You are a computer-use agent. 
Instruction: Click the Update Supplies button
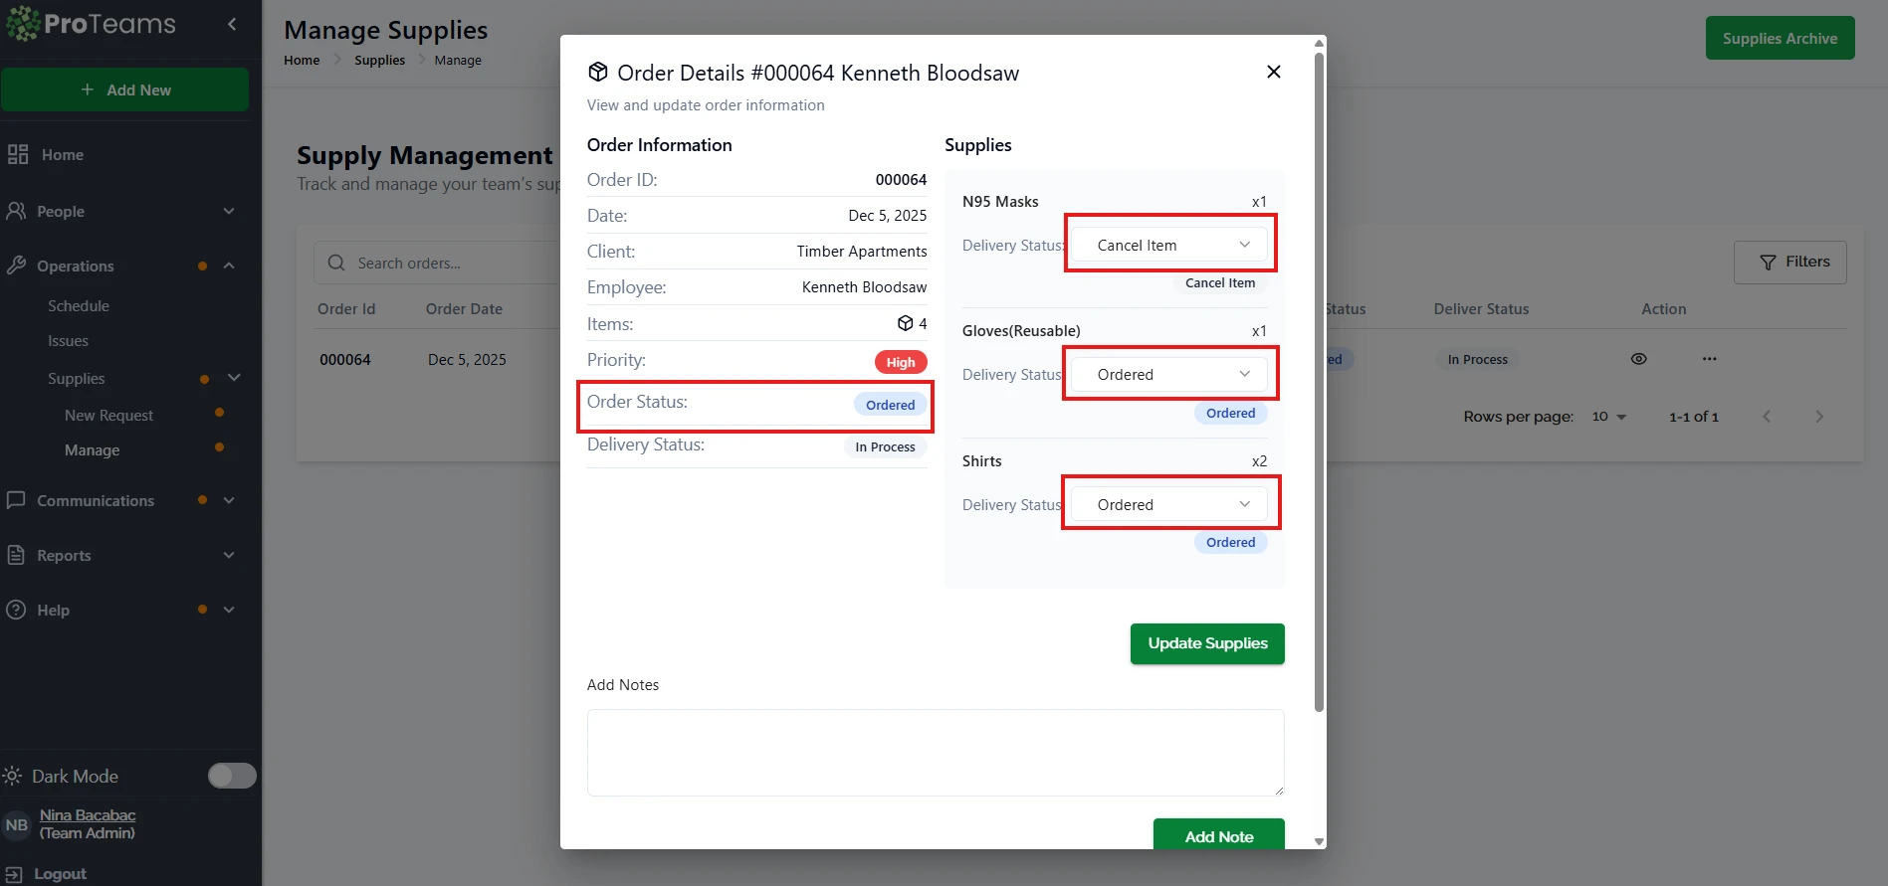pos(1206,643)
